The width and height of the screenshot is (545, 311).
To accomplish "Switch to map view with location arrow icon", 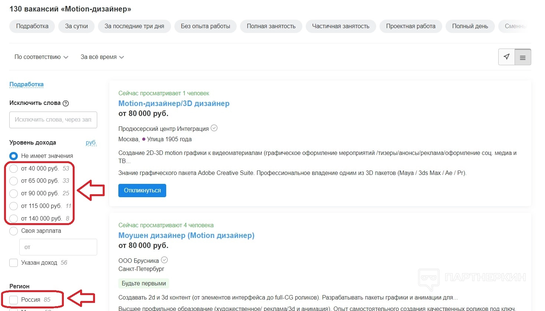I will click(x=506, y=57).
